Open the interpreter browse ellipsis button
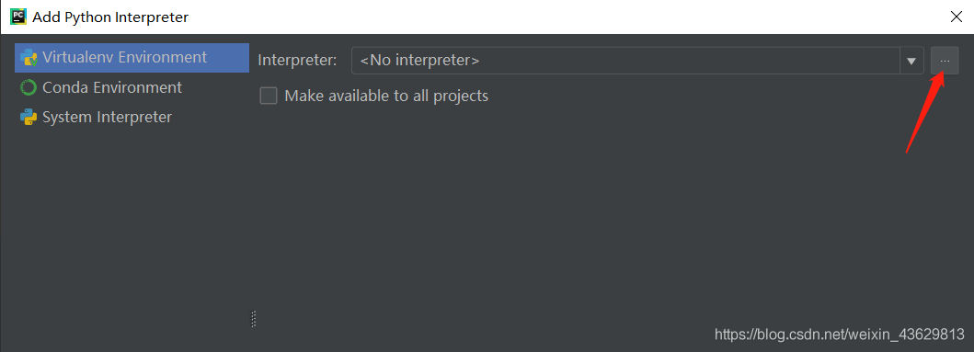This screenshot has height=352, width=974. [945, 61]
